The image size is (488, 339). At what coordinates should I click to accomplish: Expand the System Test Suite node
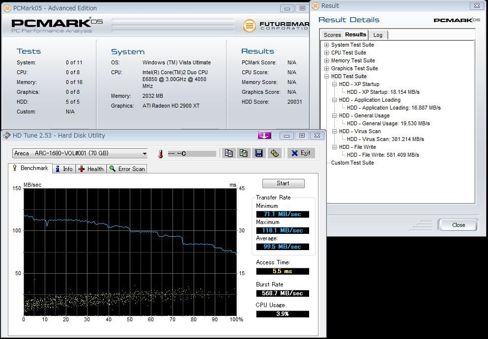[x=326, y=45]
